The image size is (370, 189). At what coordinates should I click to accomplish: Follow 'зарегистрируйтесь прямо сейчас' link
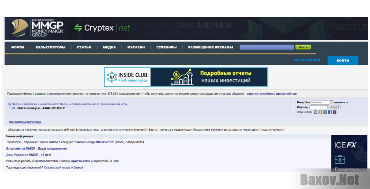tap(271, 94)
